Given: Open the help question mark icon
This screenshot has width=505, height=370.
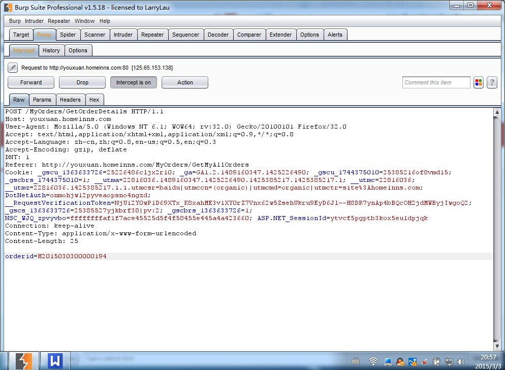Looking at the screenshot, I should 492,82.
